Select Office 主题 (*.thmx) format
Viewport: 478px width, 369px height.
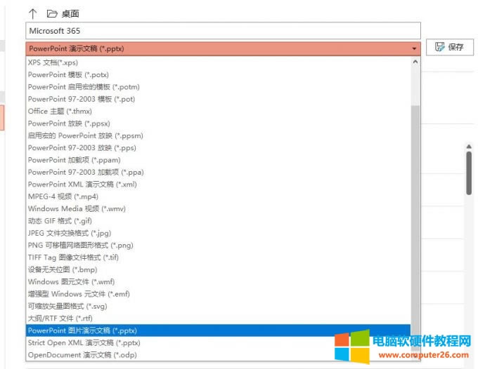coord(60,111)
